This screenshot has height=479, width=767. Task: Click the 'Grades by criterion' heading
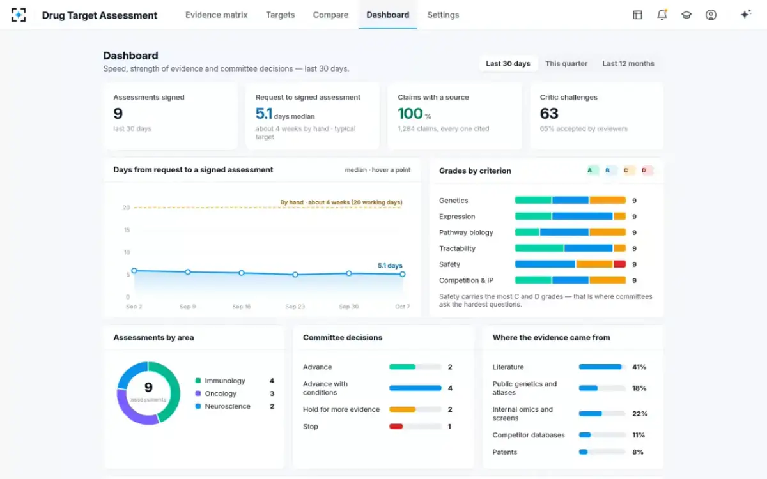click(475, 171)
